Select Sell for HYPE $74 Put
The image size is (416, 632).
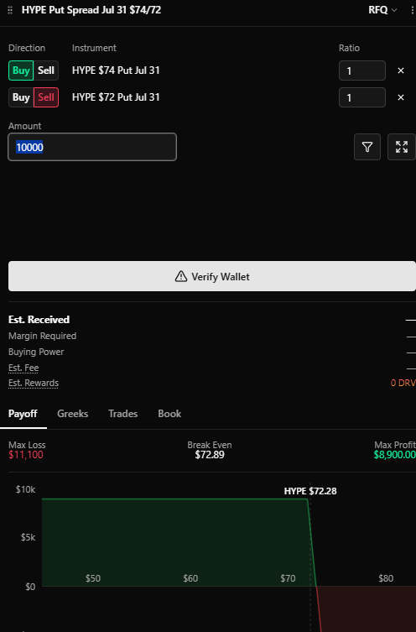[x=46, y=71]
